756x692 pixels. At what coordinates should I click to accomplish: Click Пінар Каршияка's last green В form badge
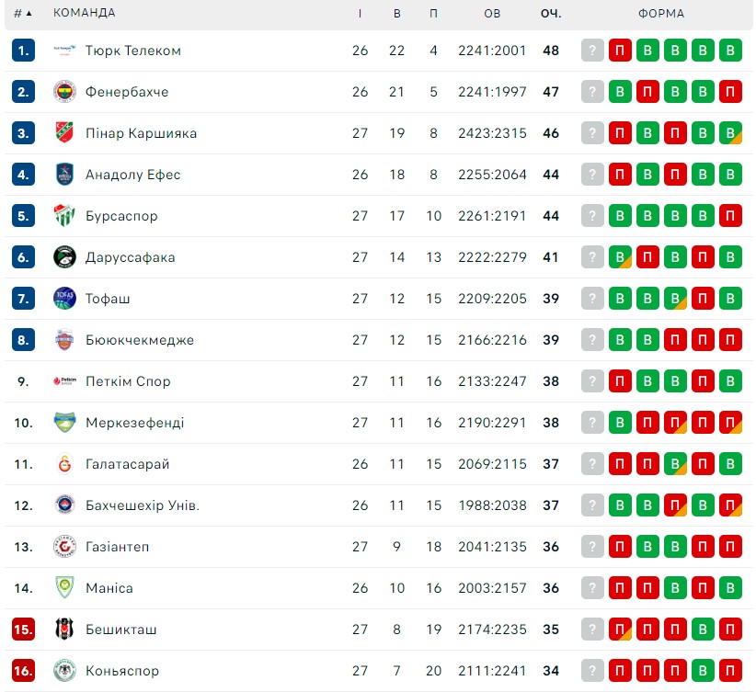730,133
